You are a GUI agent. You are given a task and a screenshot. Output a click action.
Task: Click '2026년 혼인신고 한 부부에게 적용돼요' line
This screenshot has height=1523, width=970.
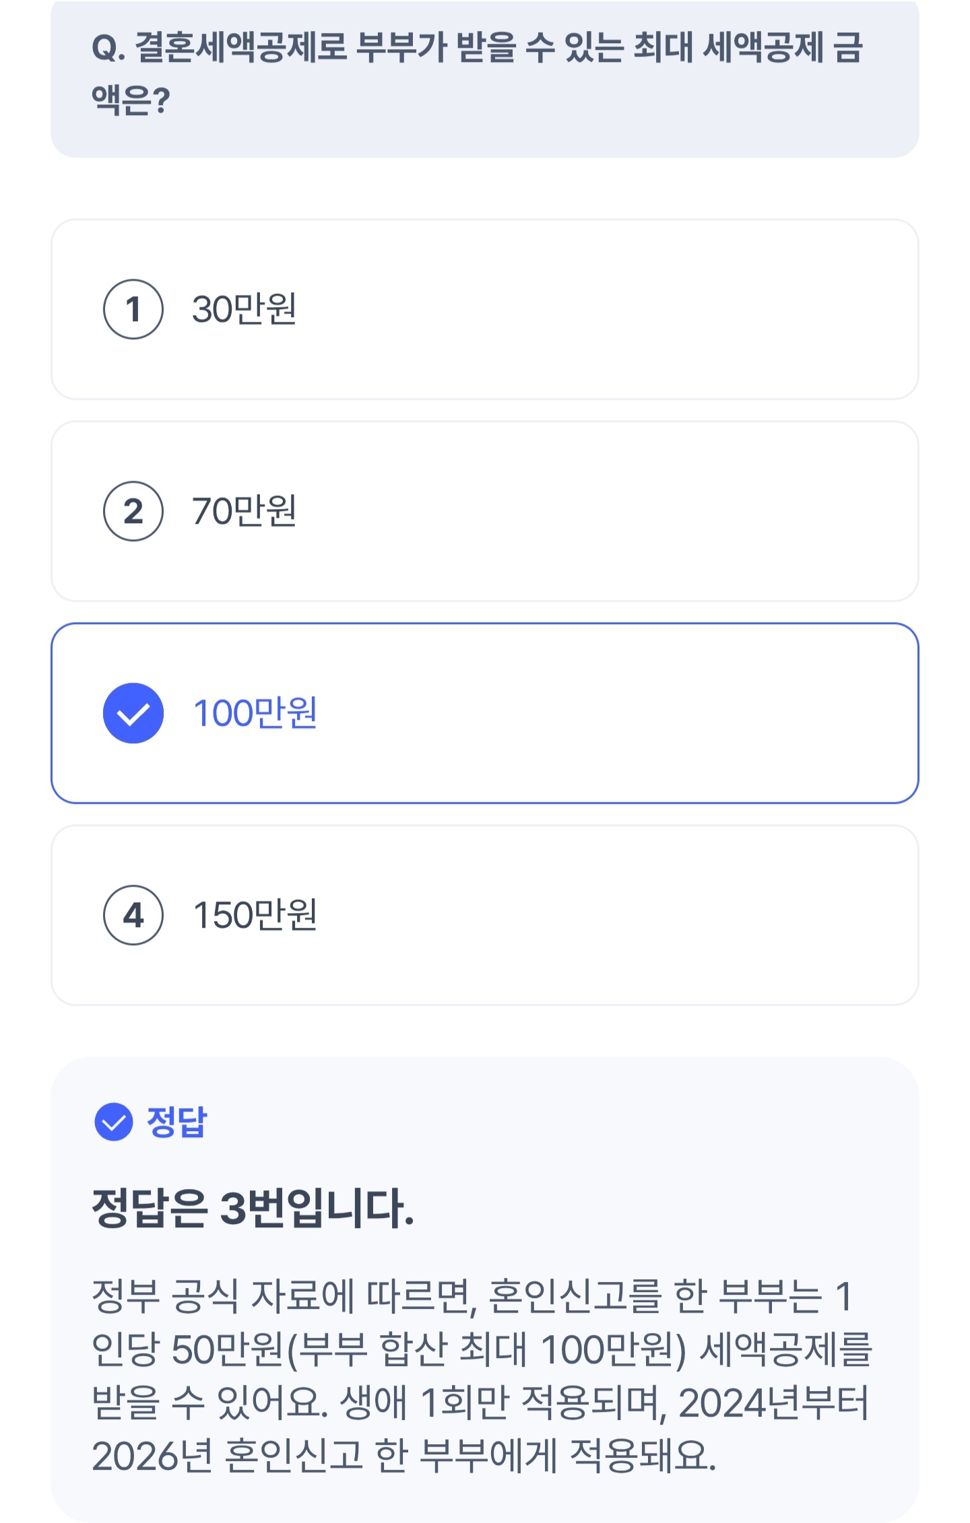coord(403,1456)
